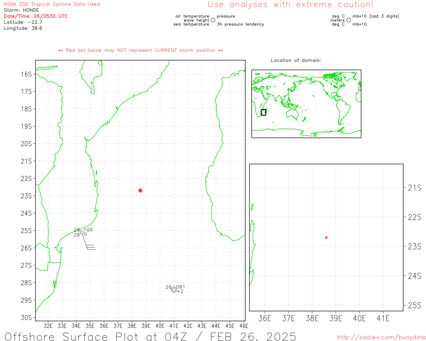Click the legend circle beside 'meters'
The width and height of the screenshot is (426, 341).
click(x=348, y=20)
